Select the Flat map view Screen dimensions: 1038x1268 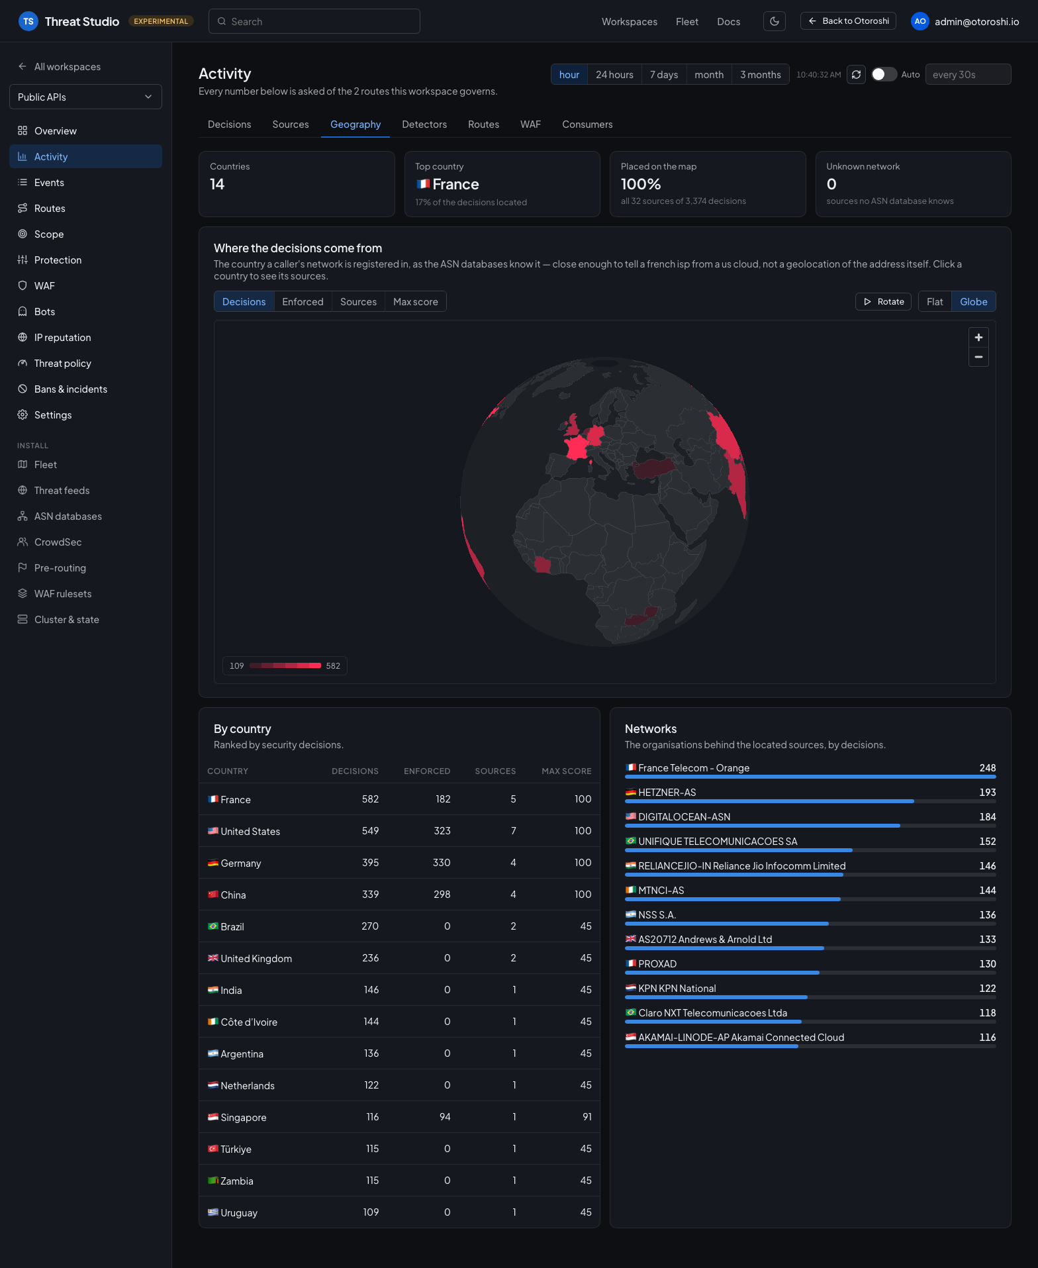[x=935, y=302]
